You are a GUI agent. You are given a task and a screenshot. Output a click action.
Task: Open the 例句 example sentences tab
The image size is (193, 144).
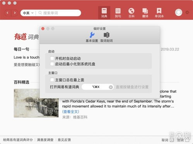tap(118, 13)
